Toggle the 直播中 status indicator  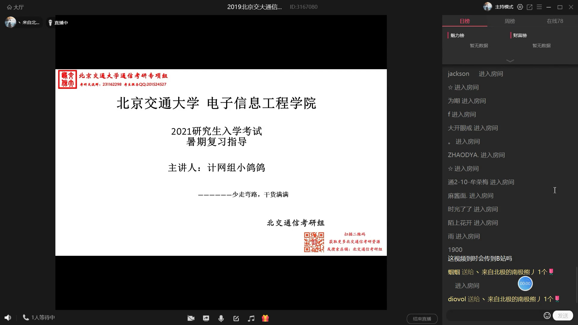(58, 22)
